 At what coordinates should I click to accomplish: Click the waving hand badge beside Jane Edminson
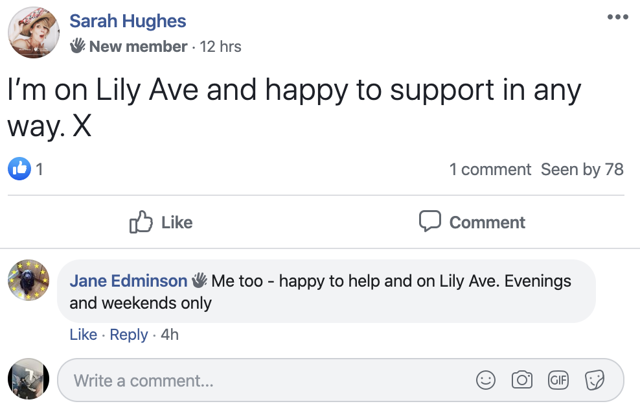tap(199, 280)
